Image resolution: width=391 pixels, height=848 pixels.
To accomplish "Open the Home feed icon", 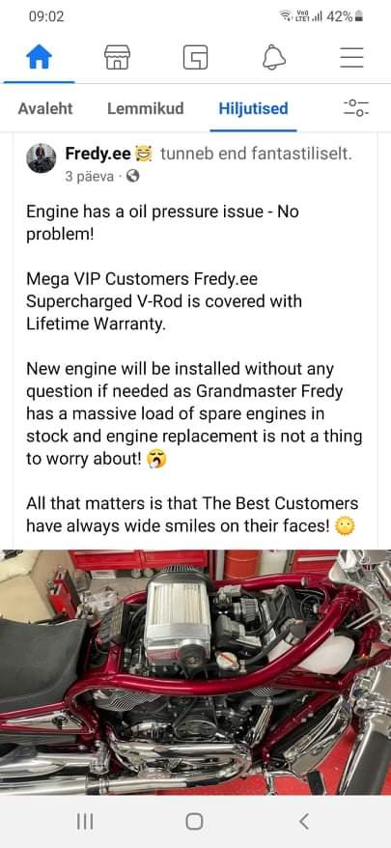I will [39, 57].
